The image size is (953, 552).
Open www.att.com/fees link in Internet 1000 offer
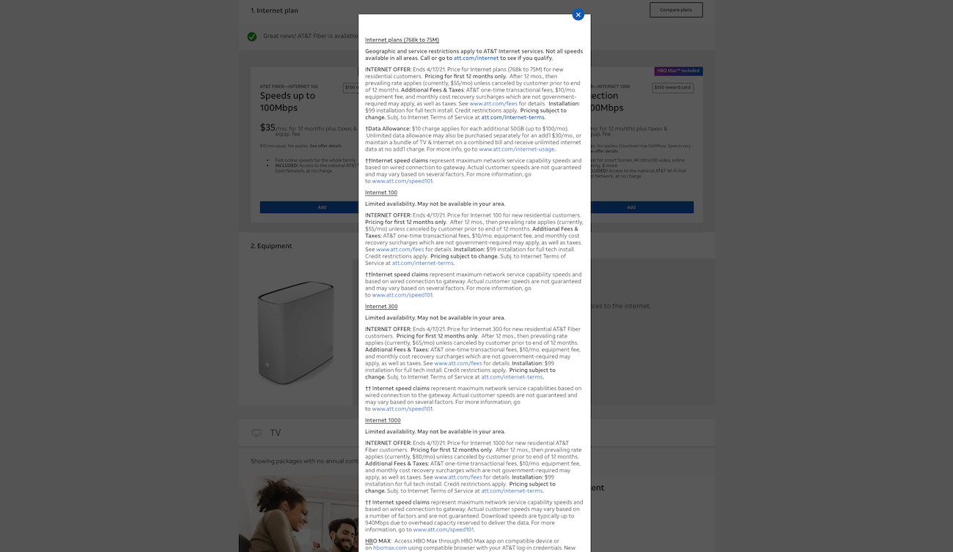tap(458, 477)
